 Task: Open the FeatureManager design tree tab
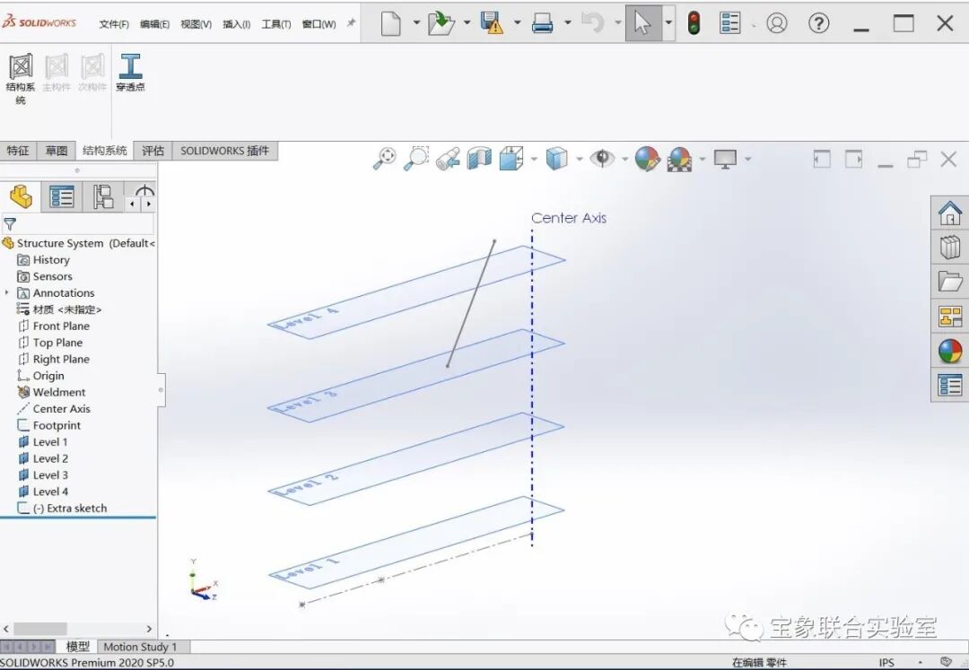point(21,197)
